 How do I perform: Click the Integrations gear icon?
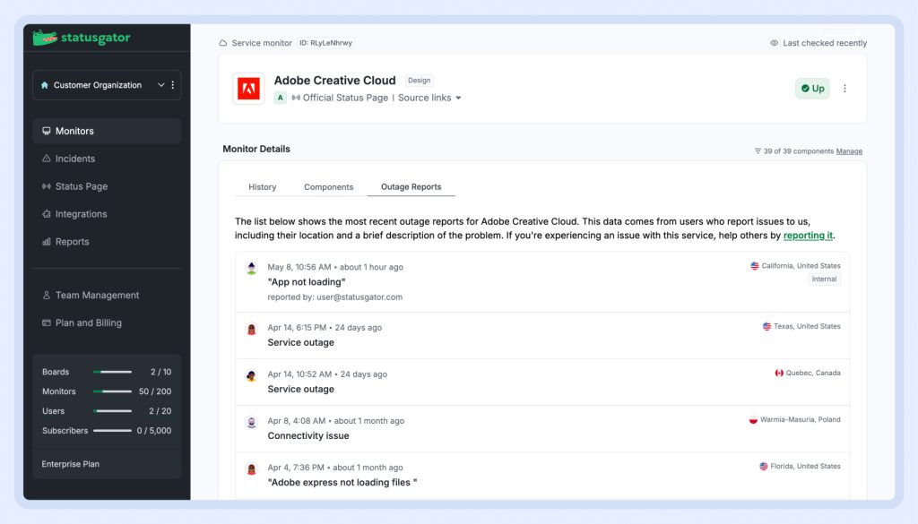point(47,214)
